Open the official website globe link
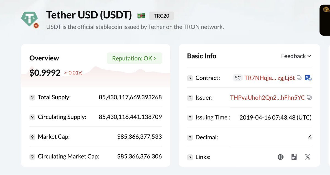Screen dimensions: 330x175 pyautogui.click(x=280, y=157)
